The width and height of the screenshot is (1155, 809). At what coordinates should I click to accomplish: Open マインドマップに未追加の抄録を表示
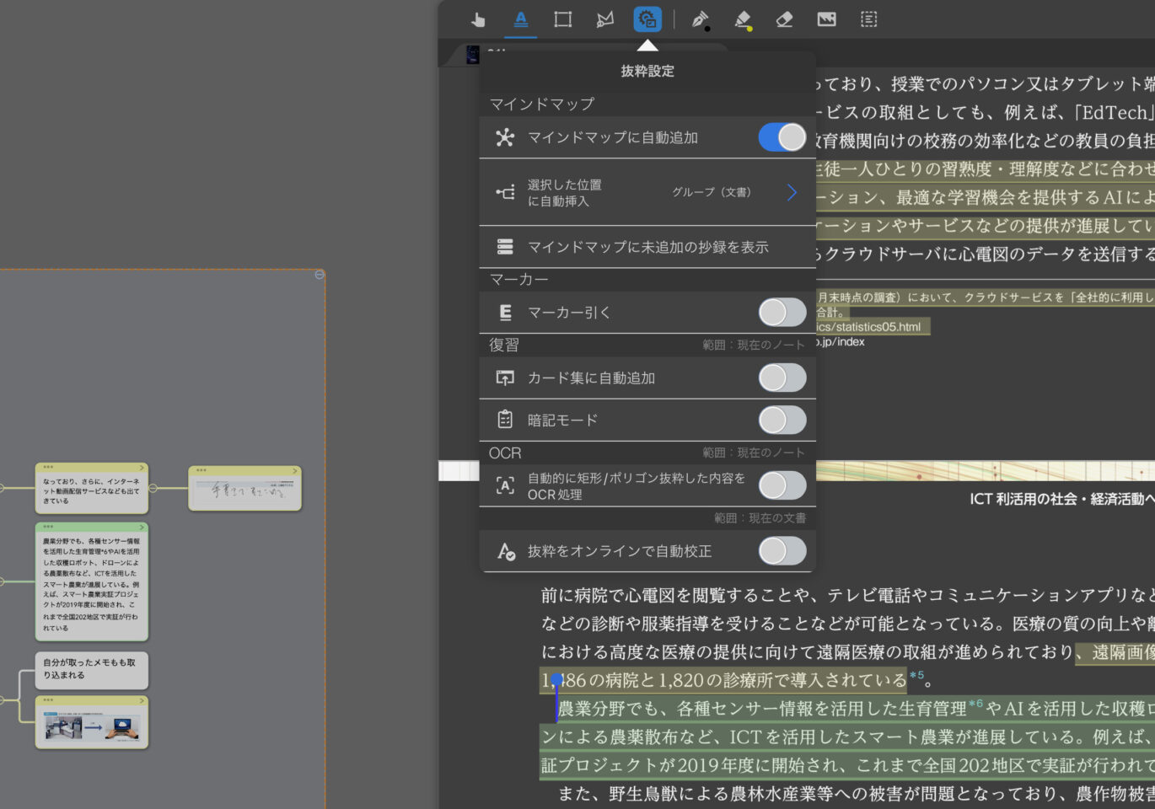coord(647,247)
